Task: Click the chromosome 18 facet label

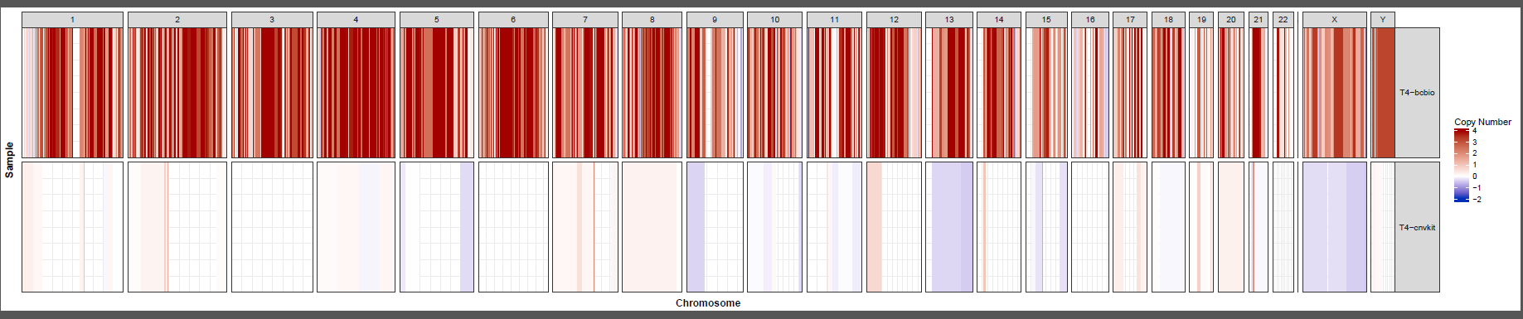Action: click(1168, 19)
